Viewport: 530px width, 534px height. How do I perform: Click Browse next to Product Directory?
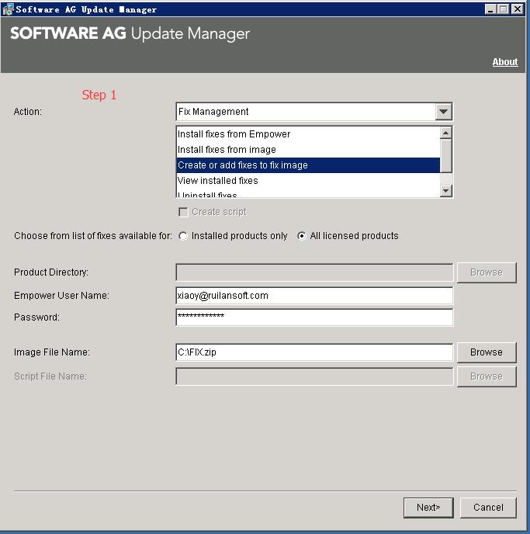pos(487,272)
